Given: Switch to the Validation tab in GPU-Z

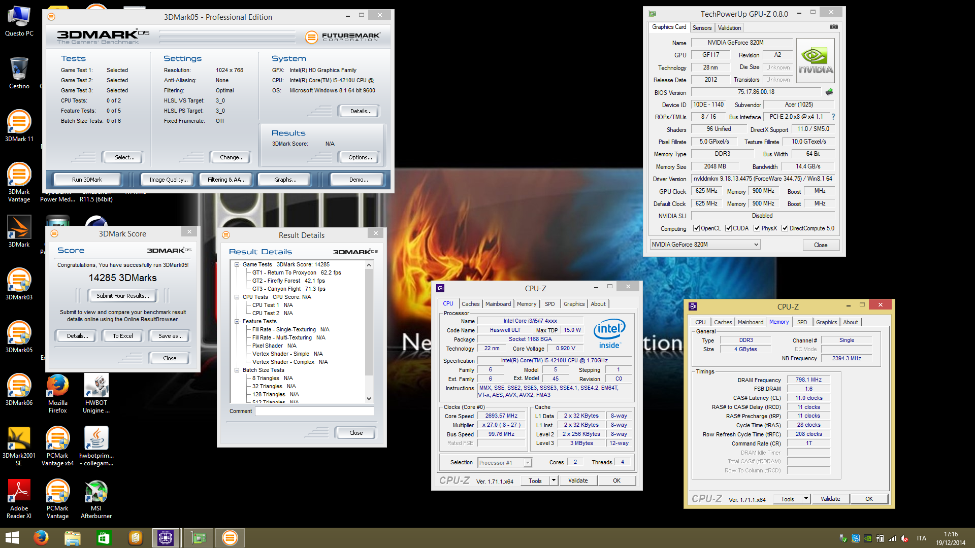Looking at the screenshot, I should coord(729,28).
